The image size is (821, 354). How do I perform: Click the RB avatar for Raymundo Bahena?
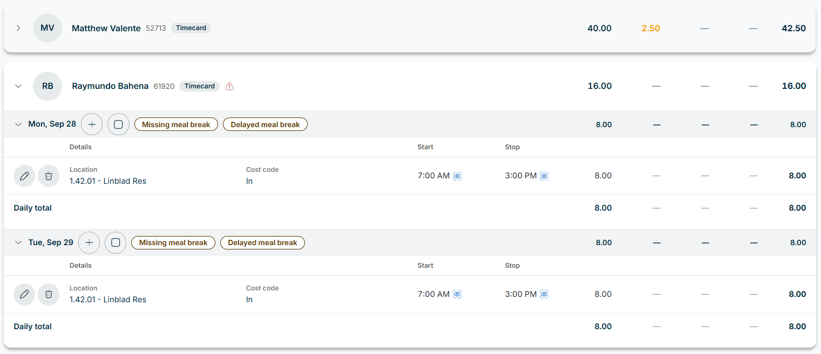[x=48, y=86]
